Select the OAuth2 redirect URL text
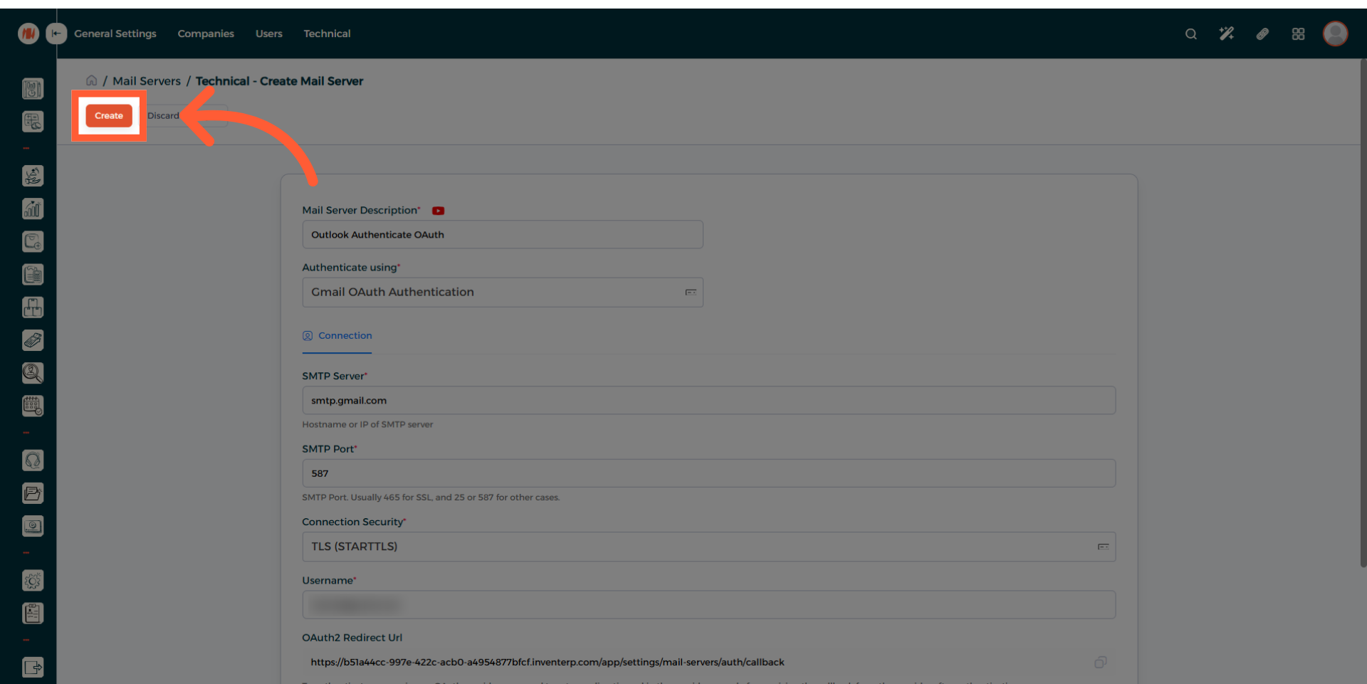This screenshot has width=1367, height=684. coord(548,662)
